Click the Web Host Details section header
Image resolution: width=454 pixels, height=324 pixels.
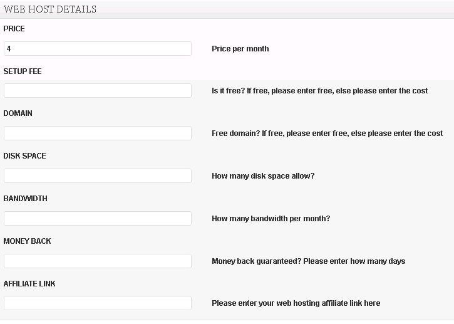click(x=50, y=9)
